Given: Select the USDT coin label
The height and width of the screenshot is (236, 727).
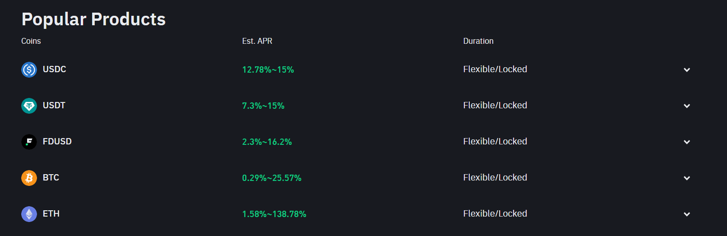Looking at the screenshot, I should coord(54,105).
